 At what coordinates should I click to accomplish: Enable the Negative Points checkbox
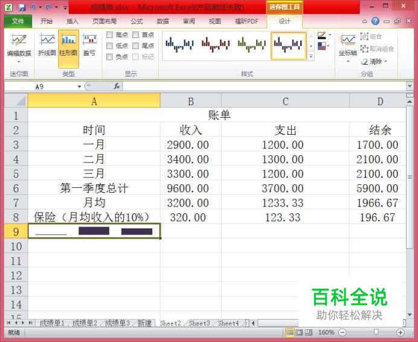click(109, 57)
